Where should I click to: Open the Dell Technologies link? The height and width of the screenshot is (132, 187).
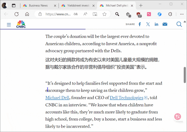coord(127,98)
